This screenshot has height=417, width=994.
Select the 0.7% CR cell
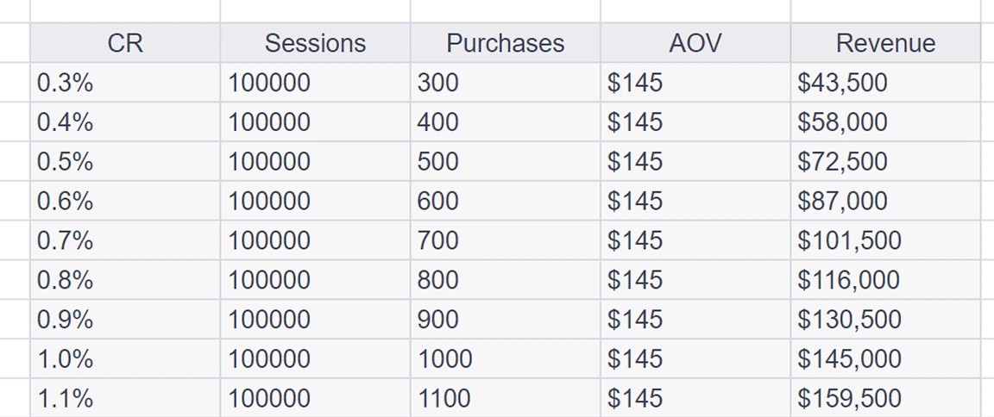(125, 240)
